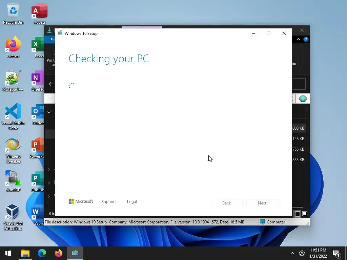The image size is (347, 260).
Task: Click the File description status bar text
Action: point(136,222)
